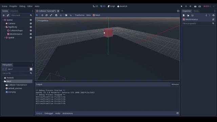Open the Progetto menu

point(13,6)
